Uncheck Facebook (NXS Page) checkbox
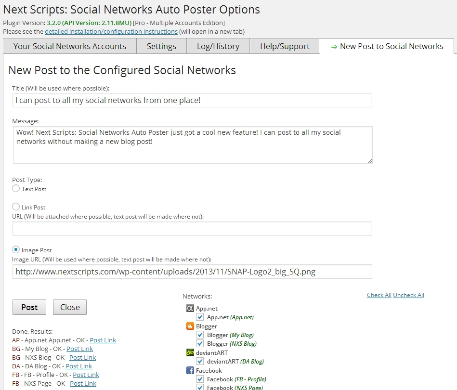This screenshot has height=390, width=457. 200,387
